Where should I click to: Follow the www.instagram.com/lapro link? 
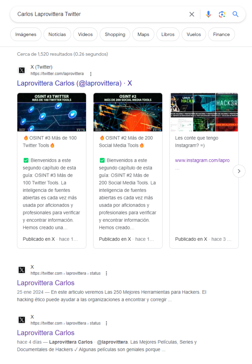pos(202,160)
